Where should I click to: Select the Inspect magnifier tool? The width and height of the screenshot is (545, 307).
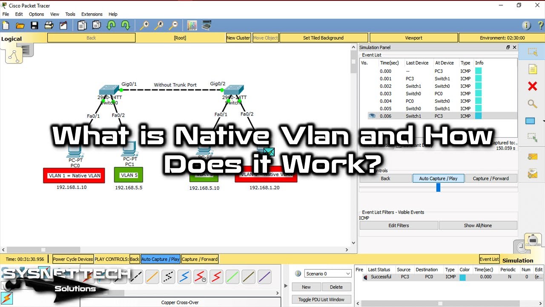(x=532, y=104)
